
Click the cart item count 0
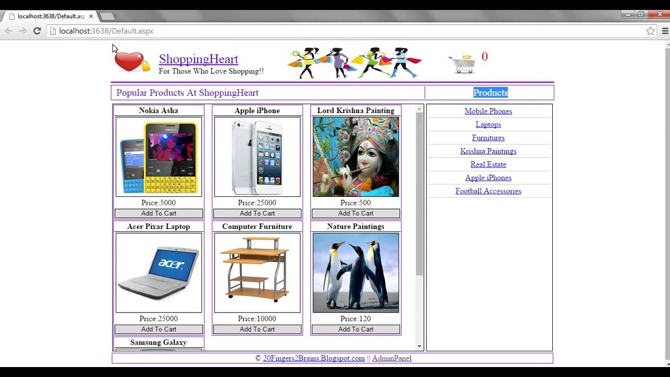485,57
